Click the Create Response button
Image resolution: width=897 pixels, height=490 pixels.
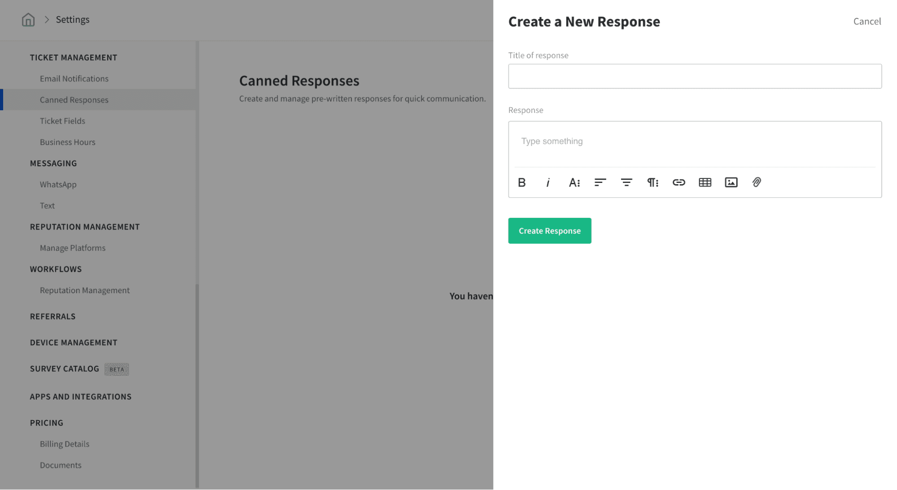pos(549,231)
